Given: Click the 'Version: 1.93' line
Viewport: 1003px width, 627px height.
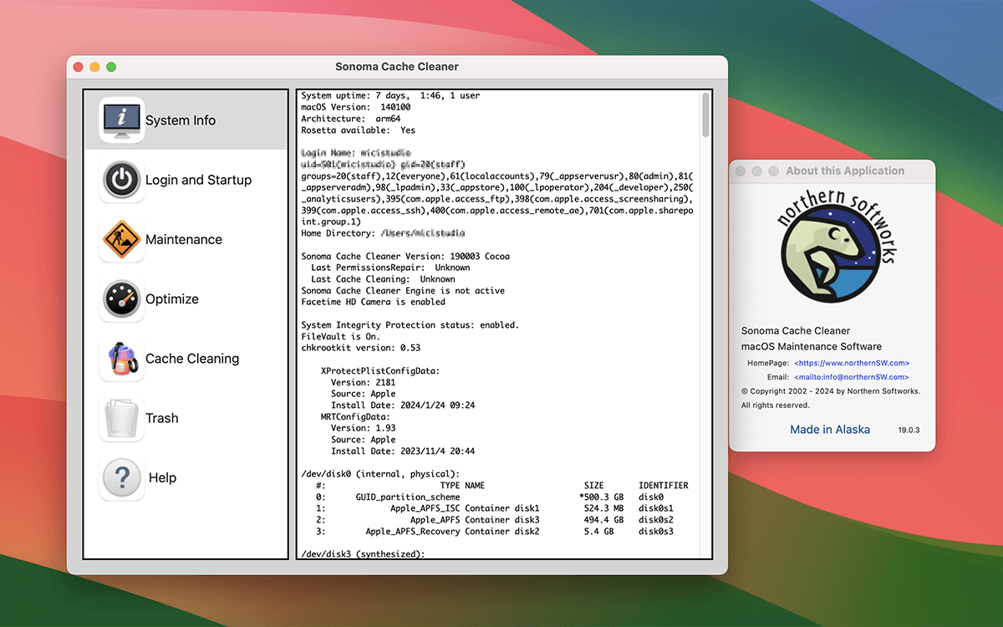Looking at the screenshot, I should click(363, 428).
